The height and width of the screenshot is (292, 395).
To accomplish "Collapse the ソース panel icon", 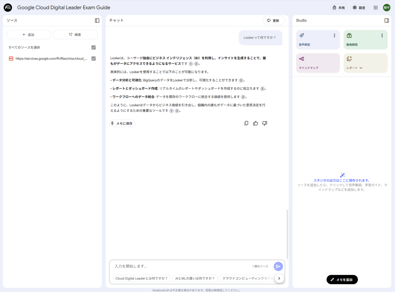I will click(97, 20).
